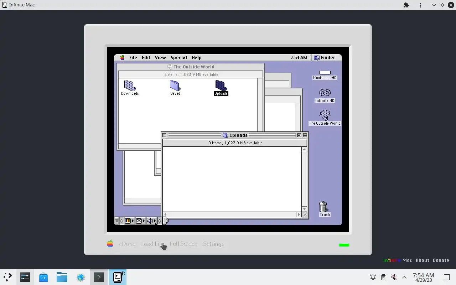This screenshot has height=285, width=456.
Task: Open the Downloads folder icon
Action: (x=130, y=85)
